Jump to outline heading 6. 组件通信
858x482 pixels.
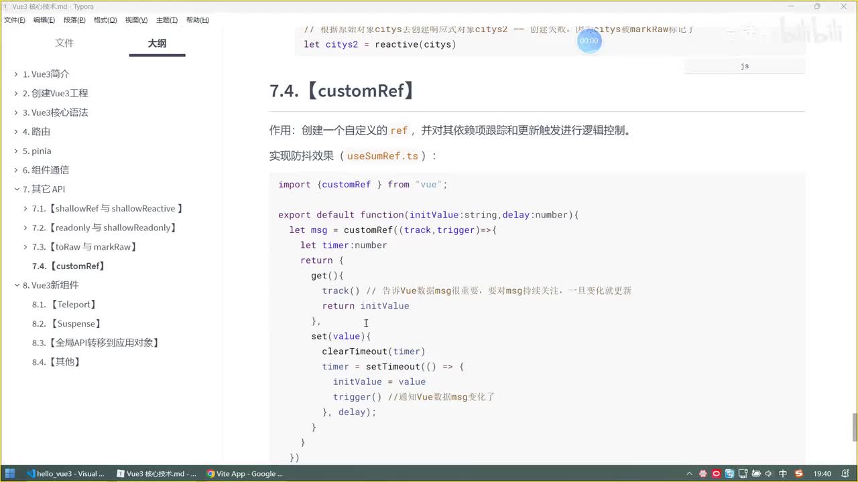[x=46, y=170]
